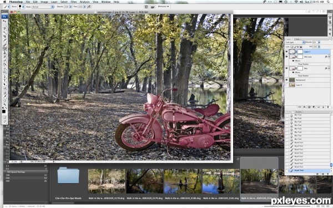
Task: Select the Eraser tool
Action: click(4, 60)
